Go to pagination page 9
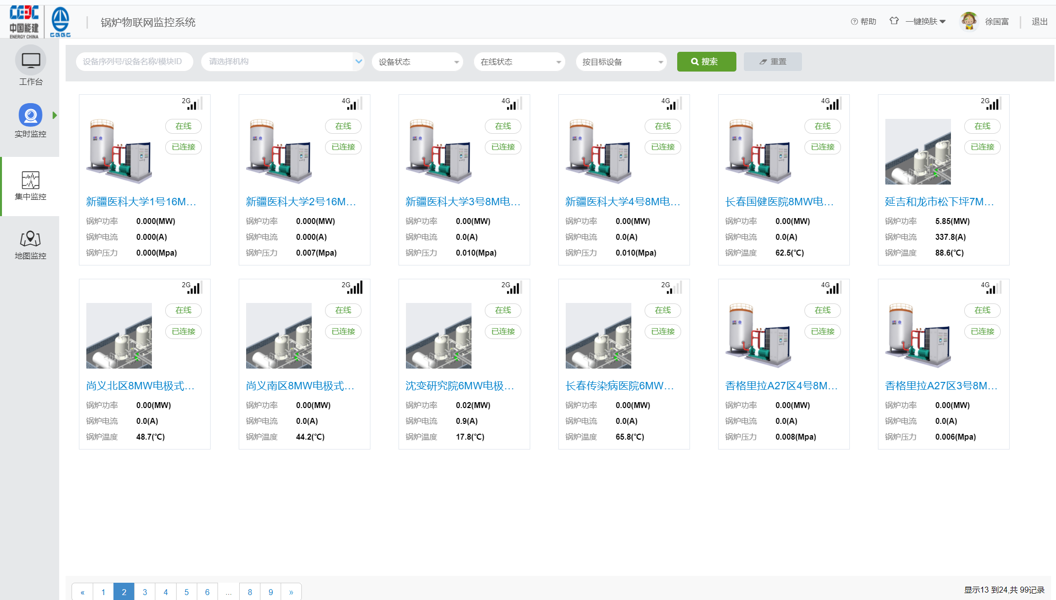This screenshot has height=600, width=1056. point(271,592)
